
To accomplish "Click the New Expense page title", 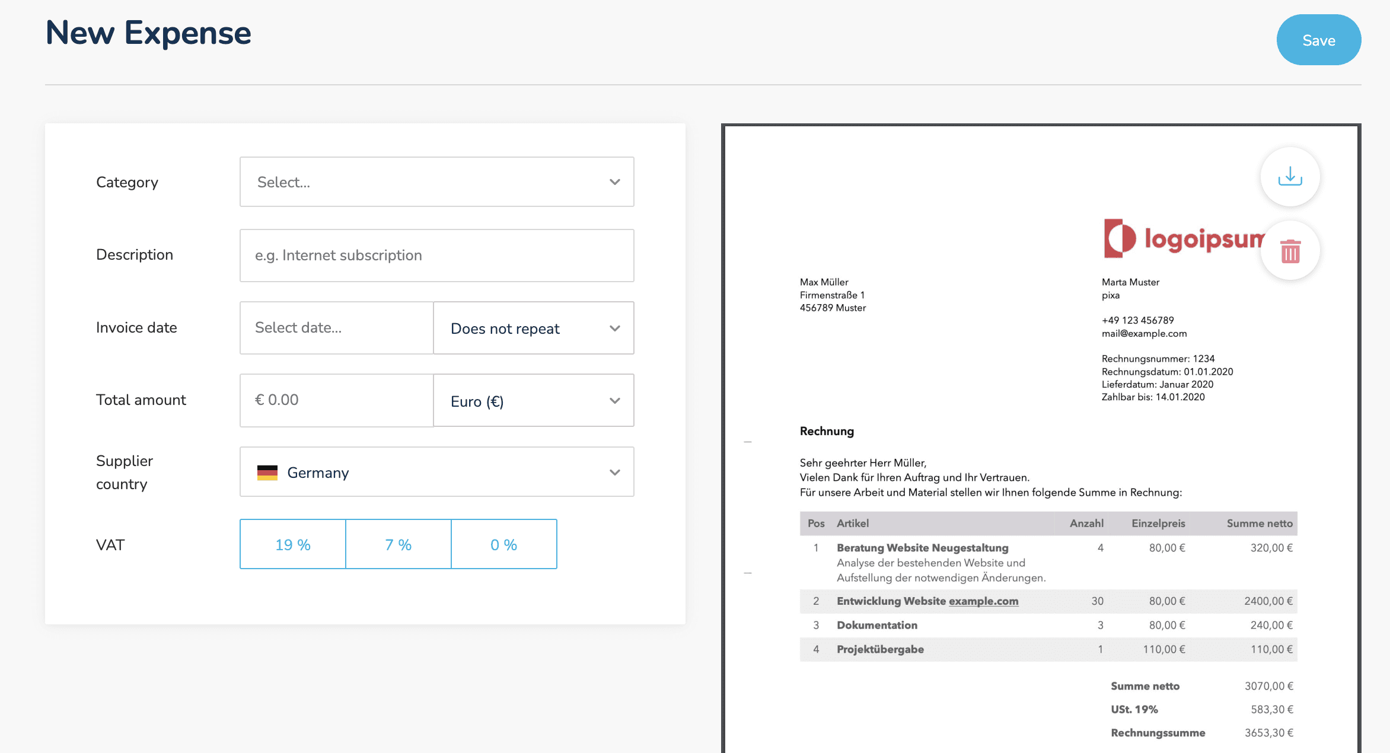I will coord(148,33).
